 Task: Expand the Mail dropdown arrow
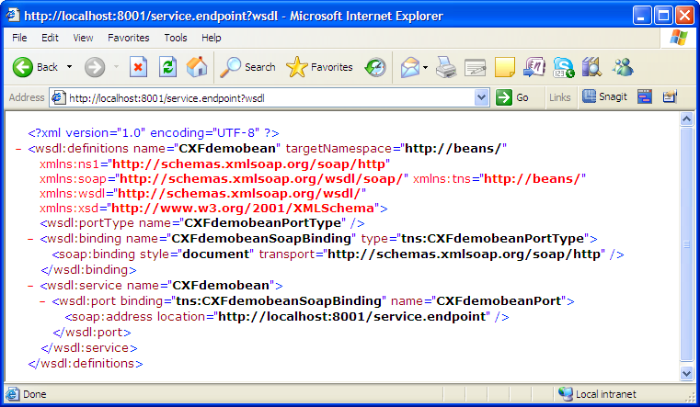click(426, 67)
